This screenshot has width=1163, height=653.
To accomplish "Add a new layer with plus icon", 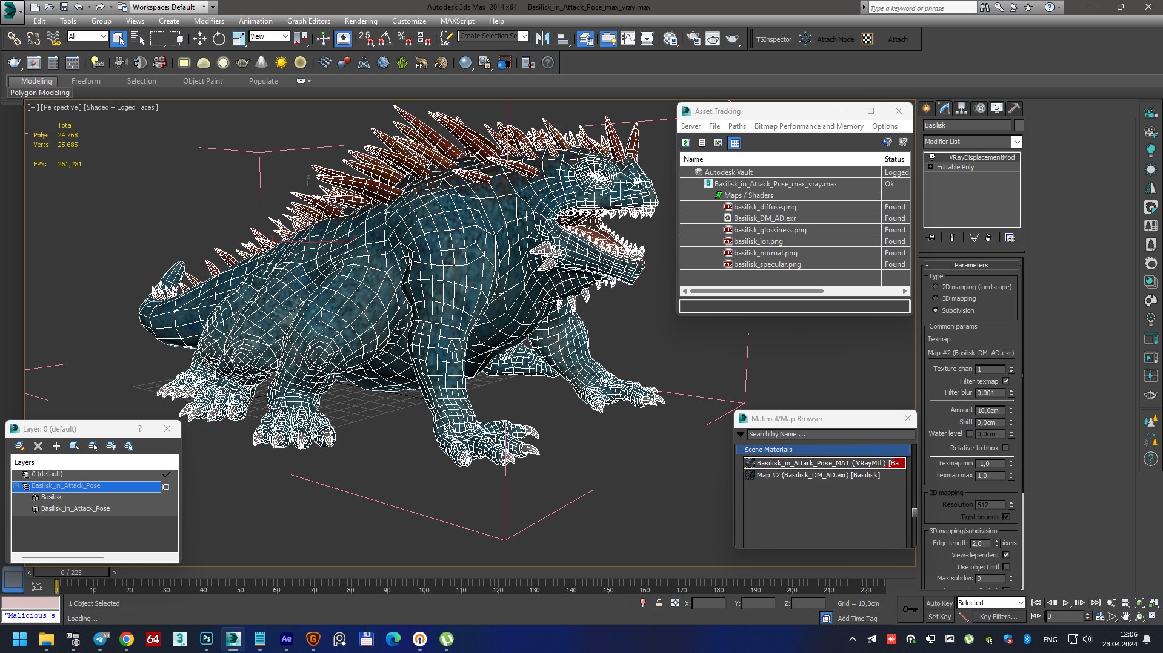I will pos(56,446).
